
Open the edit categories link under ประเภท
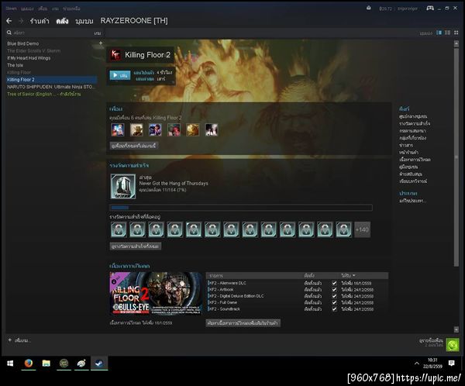point(413,201)
